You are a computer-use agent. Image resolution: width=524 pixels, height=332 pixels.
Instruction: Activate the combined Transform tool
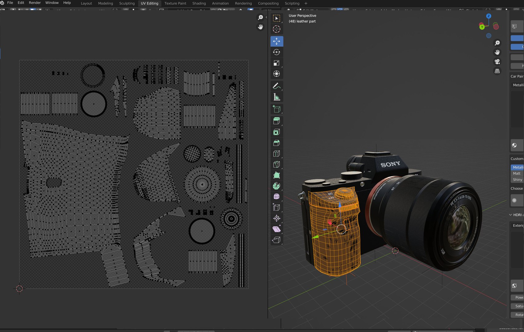pyautogui.click(x=277, y=74)
